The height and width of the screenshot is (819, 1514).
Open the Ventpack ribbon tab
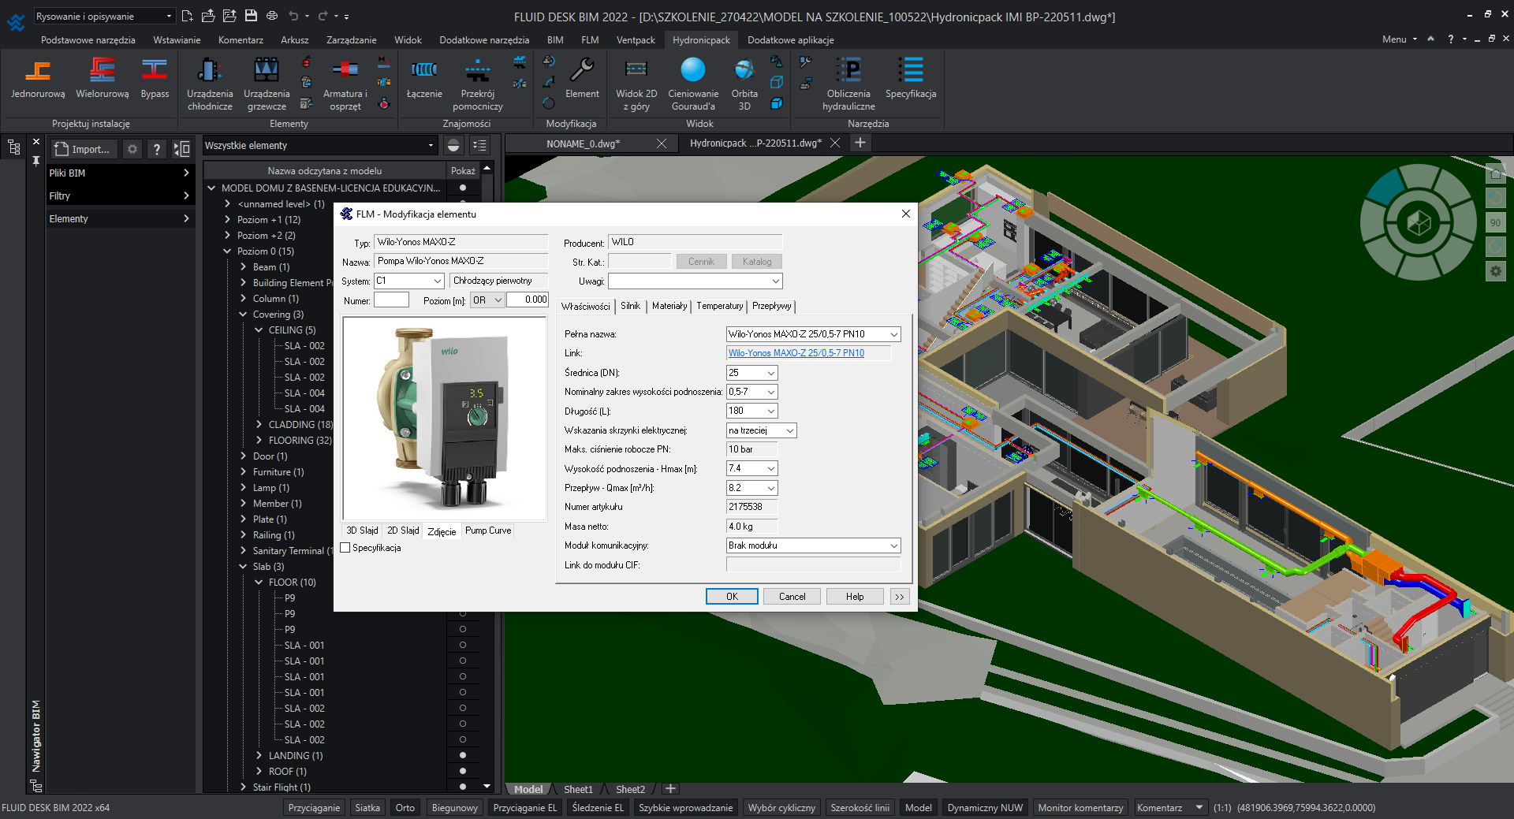(x=635, y=40)
